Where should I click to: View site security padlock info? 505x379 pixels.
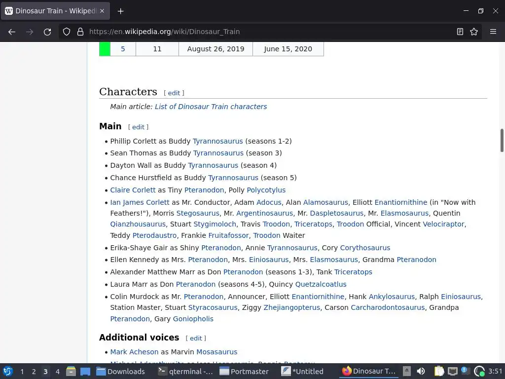pos(80,32)
